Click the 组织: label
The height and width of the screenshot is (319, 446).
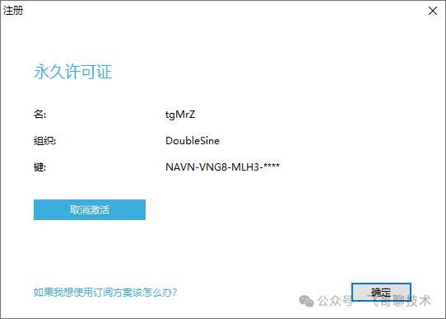click(45, 141)
